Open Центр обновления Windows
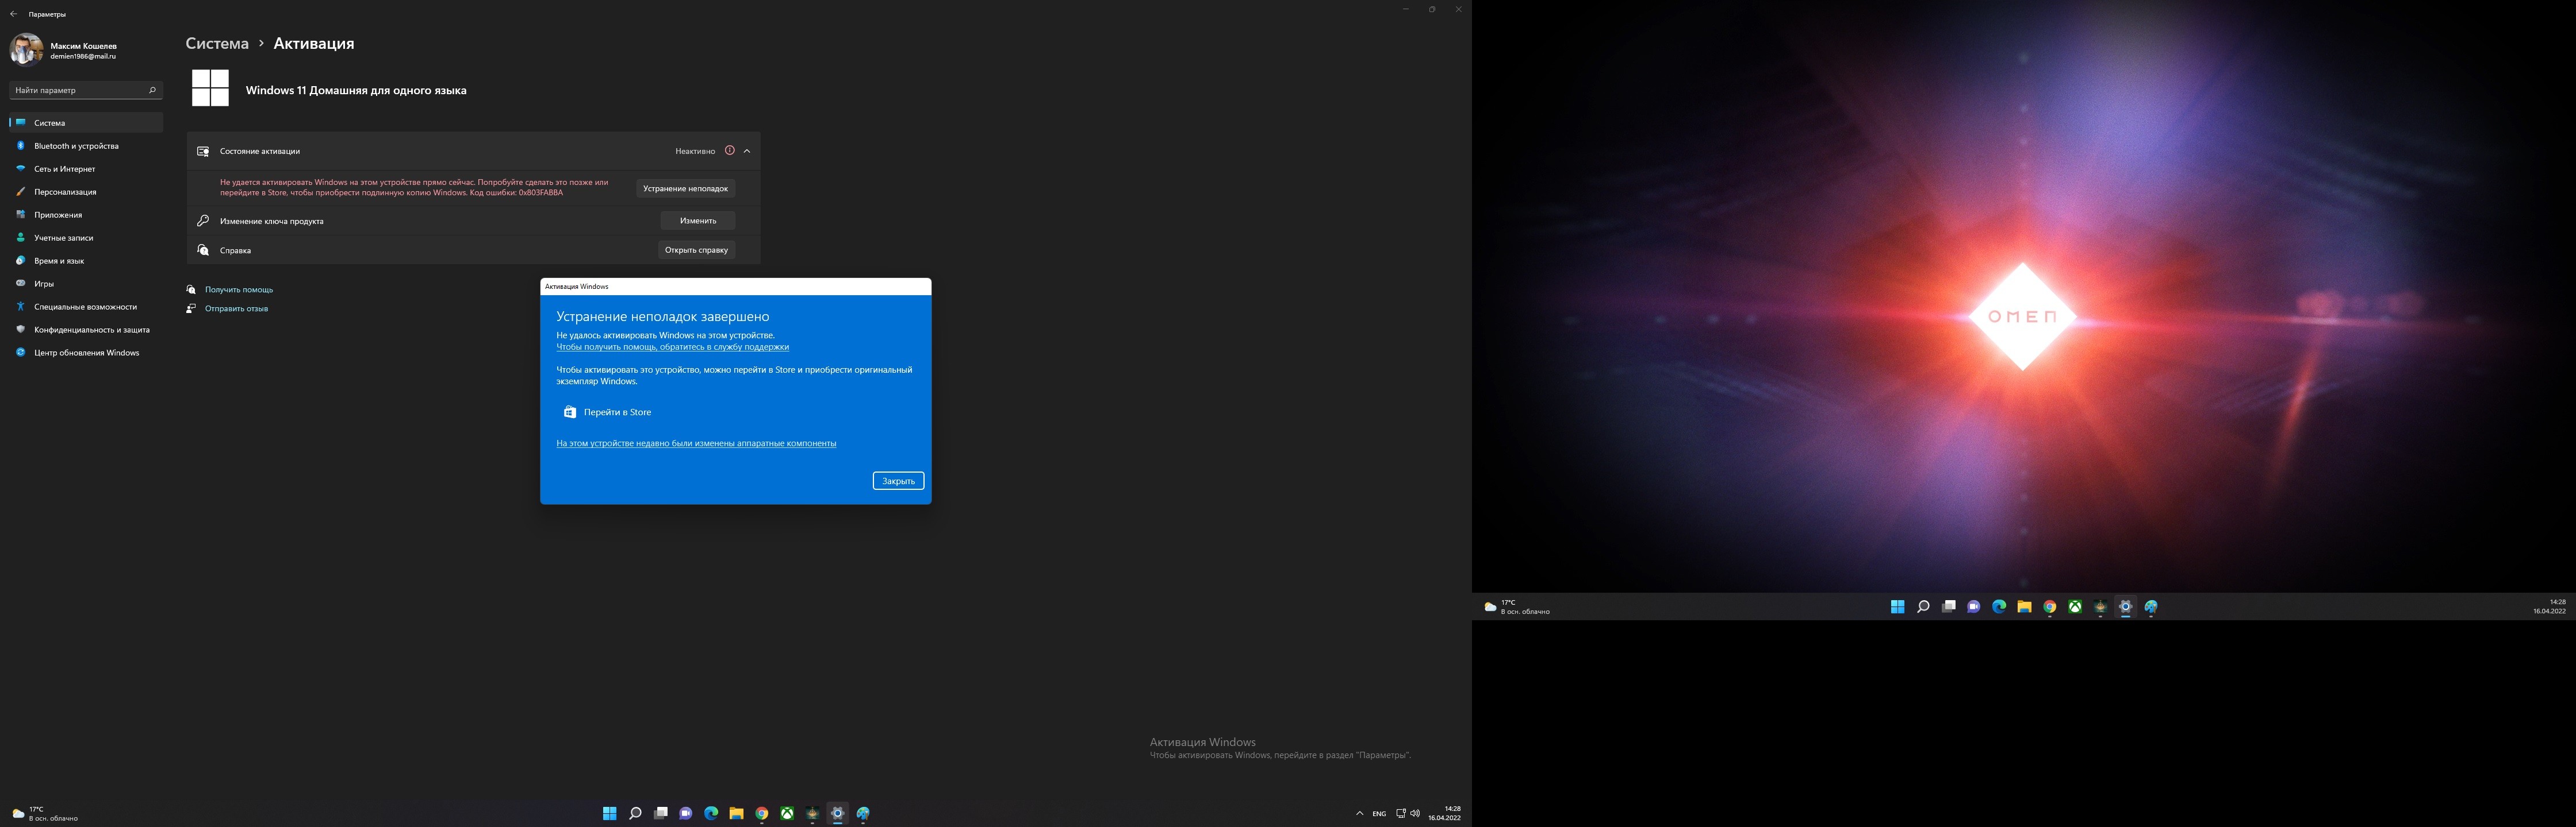 click(86, 353)
